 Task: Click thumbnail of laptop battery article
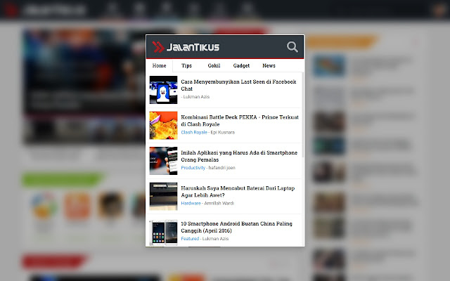pyautogui.click(x=163, y=197)
